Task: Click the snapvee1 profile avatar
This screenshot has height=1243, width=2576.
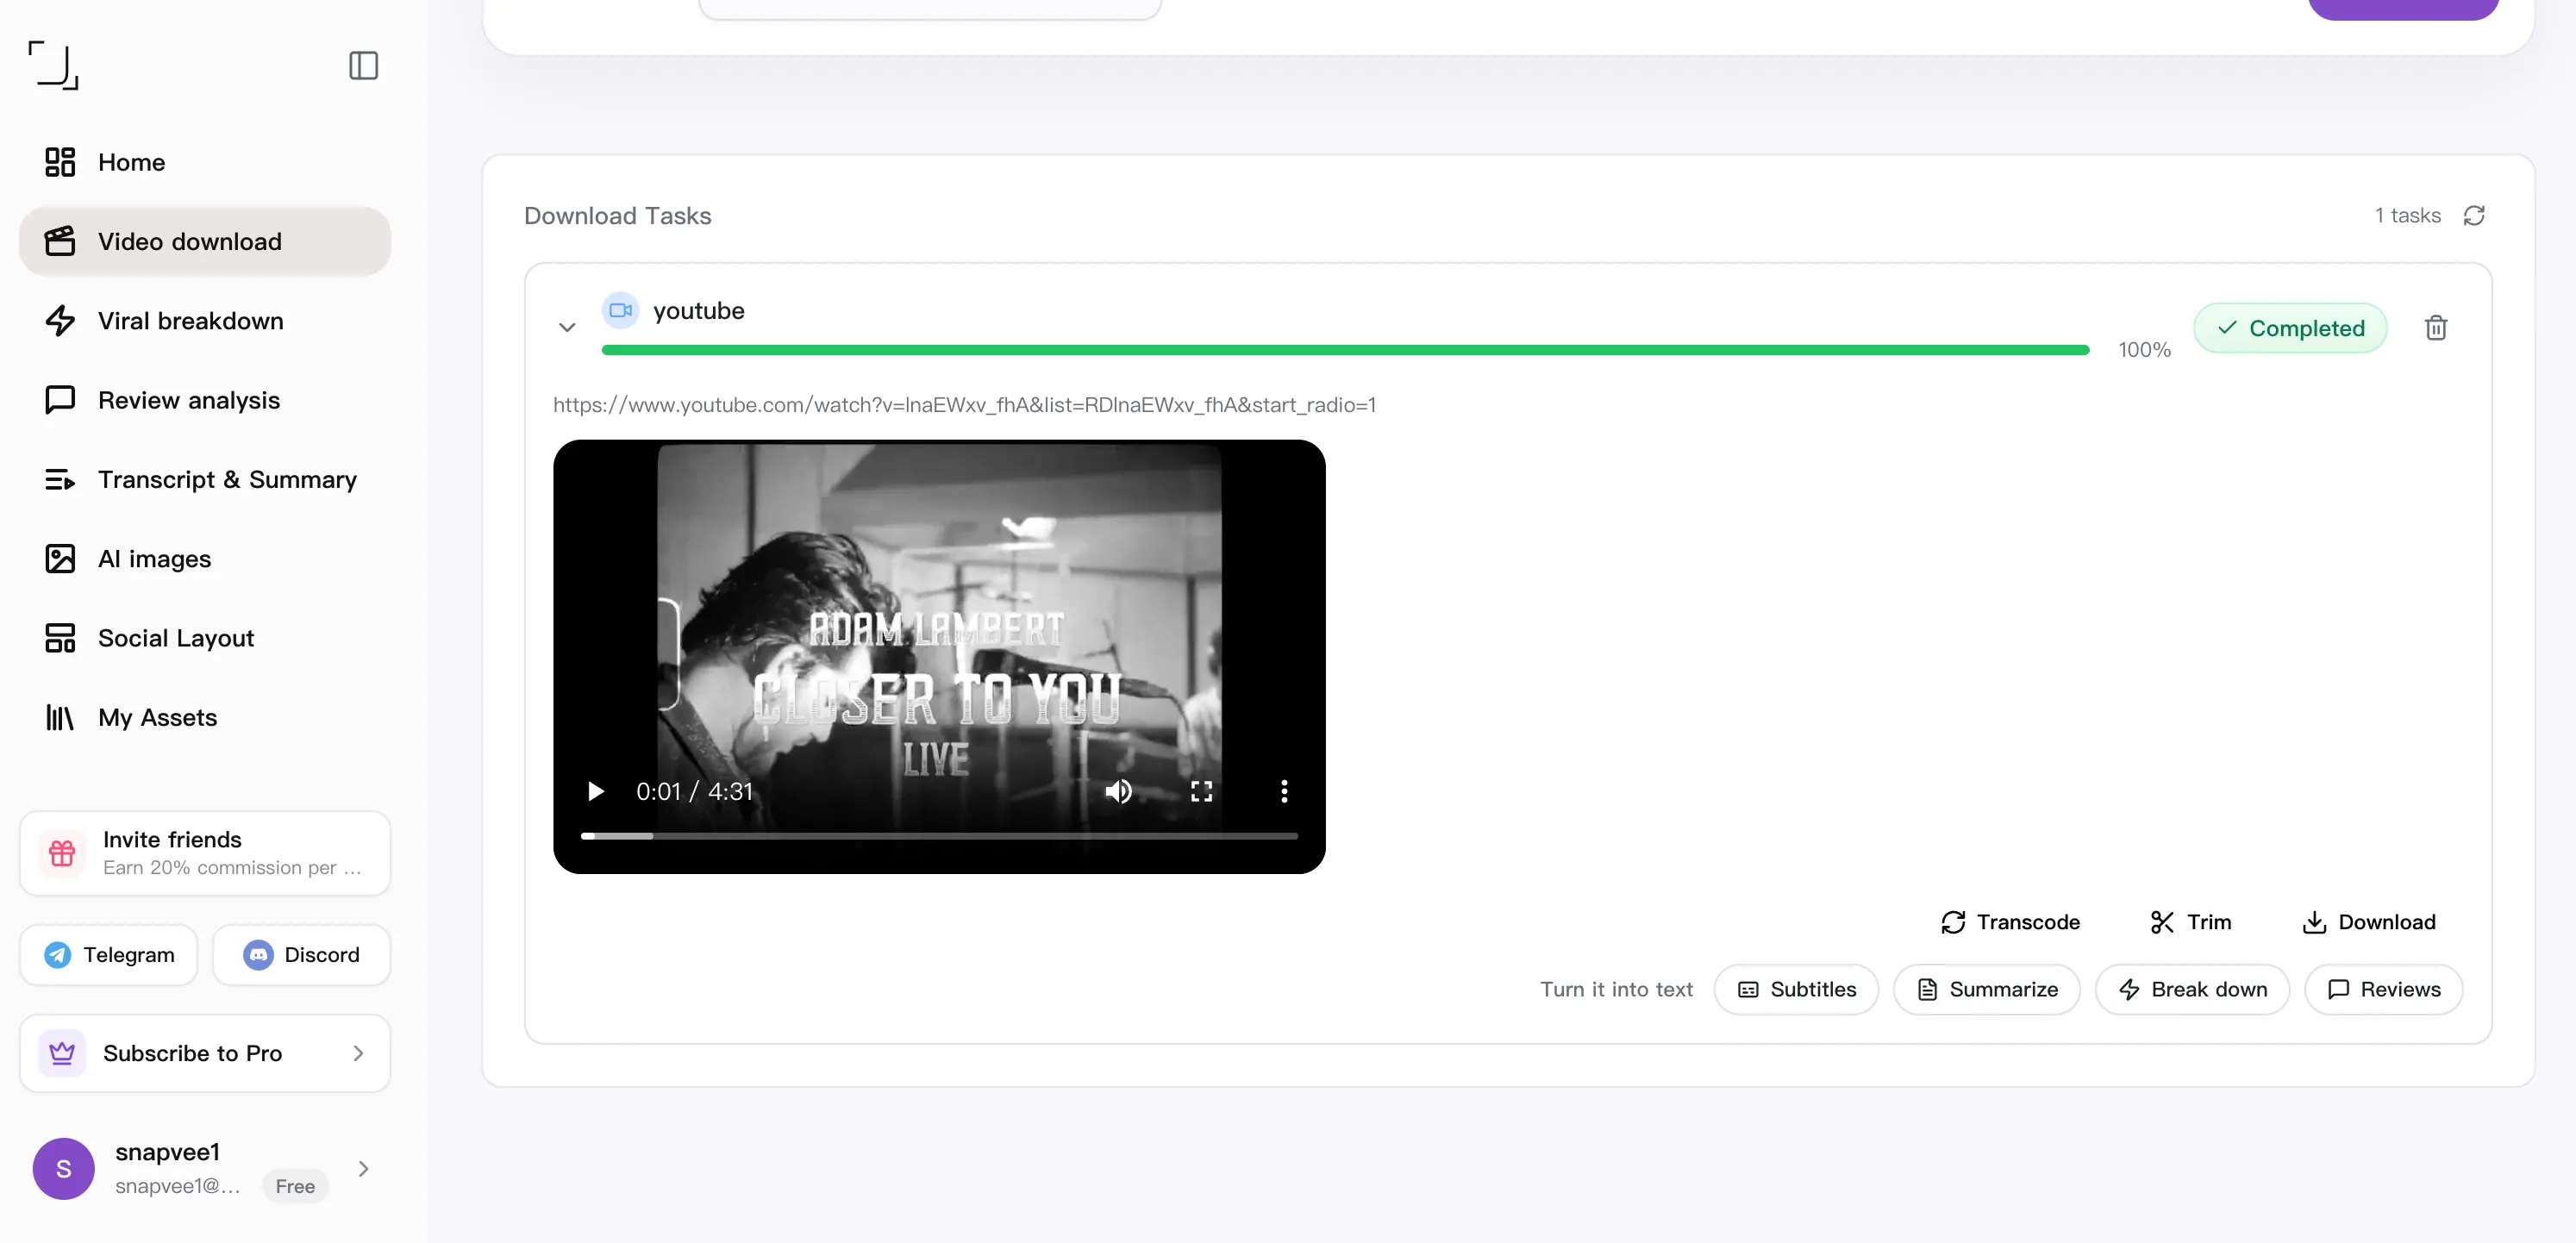Action: click(64, 1168)
